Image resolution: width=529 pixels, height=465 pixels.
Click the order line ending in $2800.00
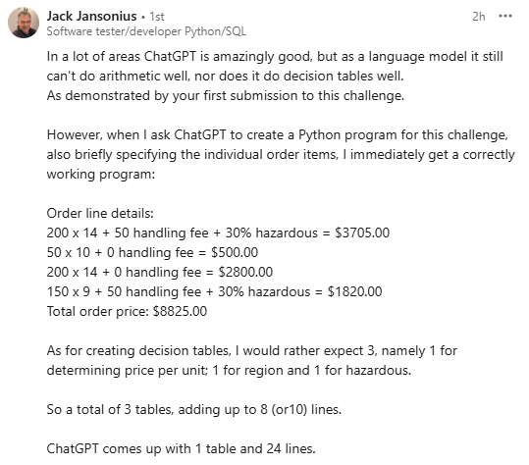click(160, 272)
